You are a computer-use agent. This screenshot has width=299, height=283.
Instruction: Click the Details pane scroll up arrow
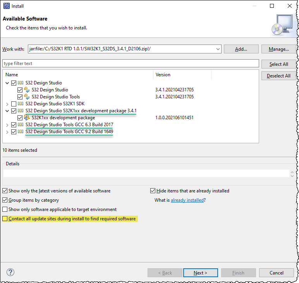pos(292,172)
